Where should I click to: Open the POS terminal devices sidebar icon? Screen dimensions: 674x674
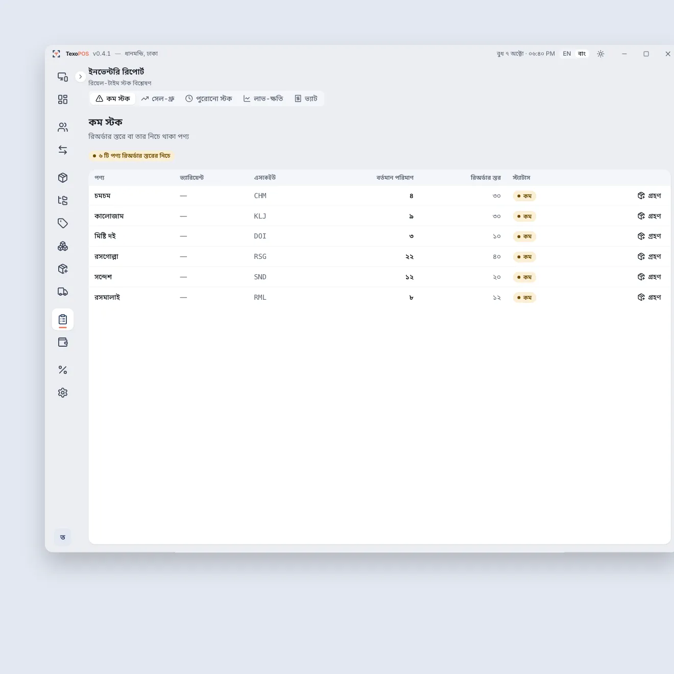[x=63, y=77]
